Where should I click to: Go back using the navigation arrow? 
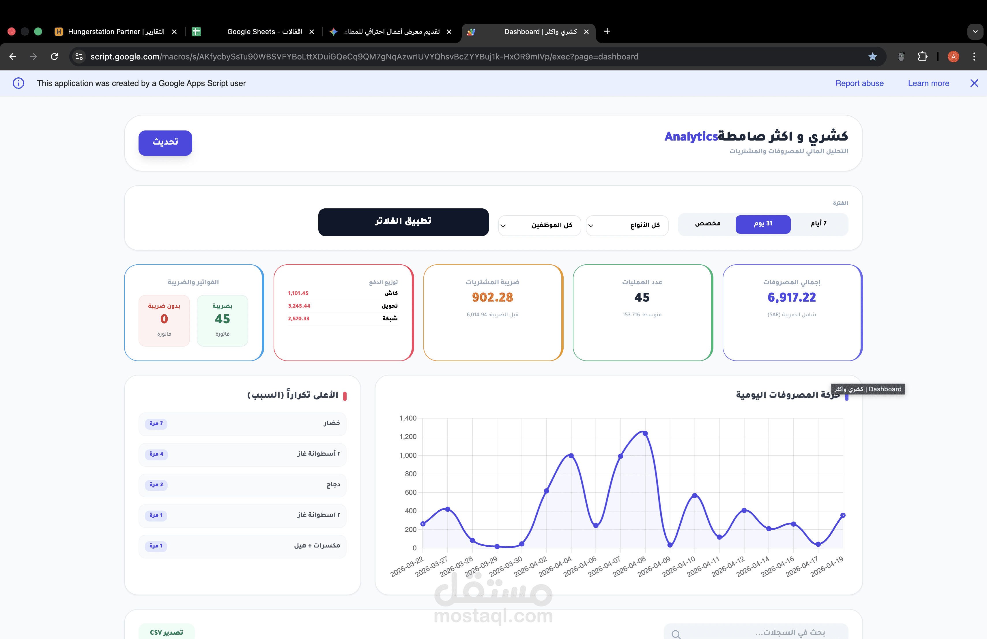pyautogui.click(x=12, y=57)
